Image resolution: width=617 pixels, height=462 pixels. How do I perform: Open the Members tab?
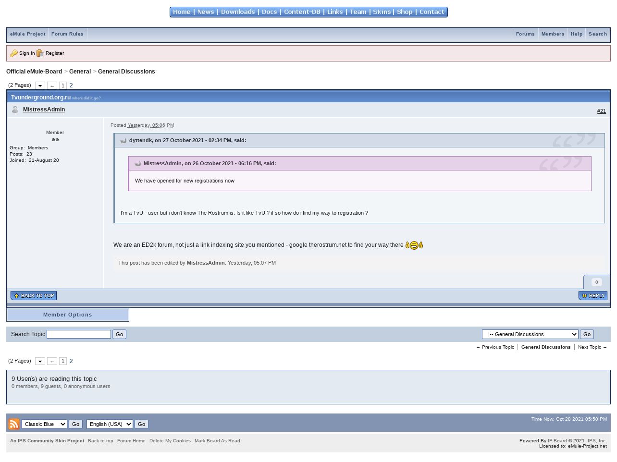coord(553,34)
